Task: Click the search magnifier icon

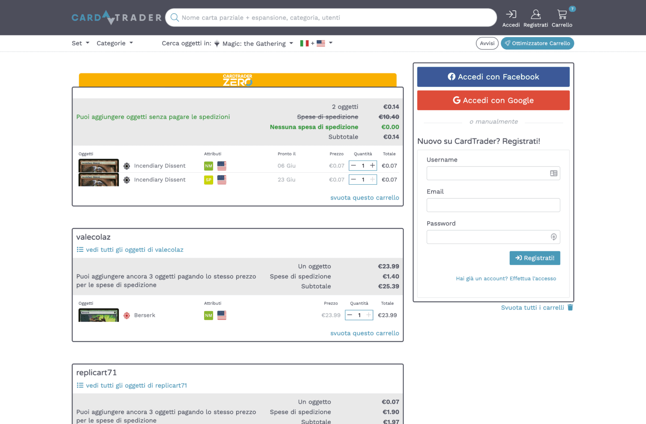Action: click(x=174, y=18)
